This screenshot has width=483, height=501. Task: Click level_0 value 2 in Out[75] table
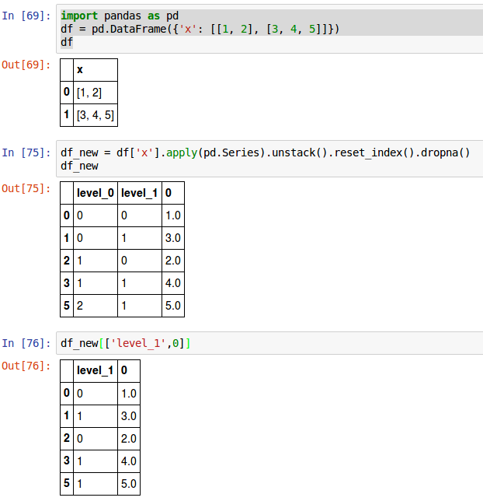[x=96, y=306]
